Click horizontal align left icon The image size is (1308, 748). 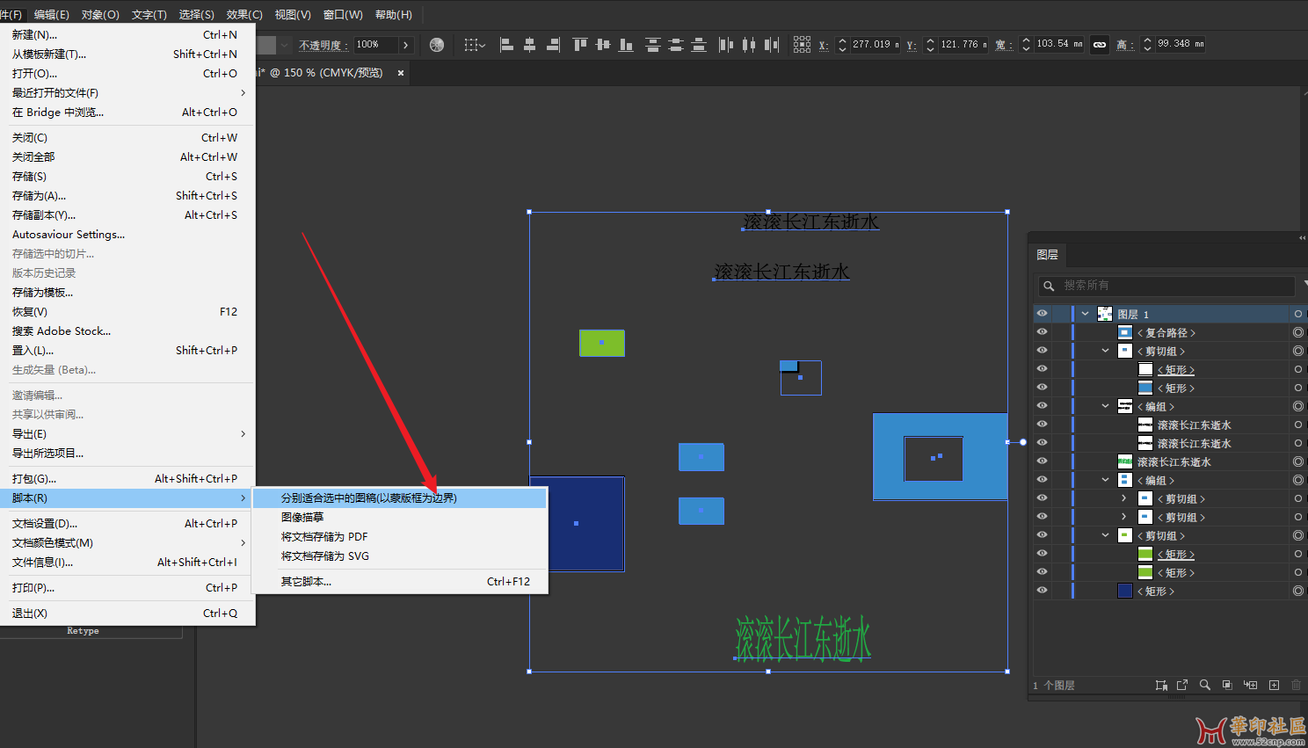tap(507, 45)
